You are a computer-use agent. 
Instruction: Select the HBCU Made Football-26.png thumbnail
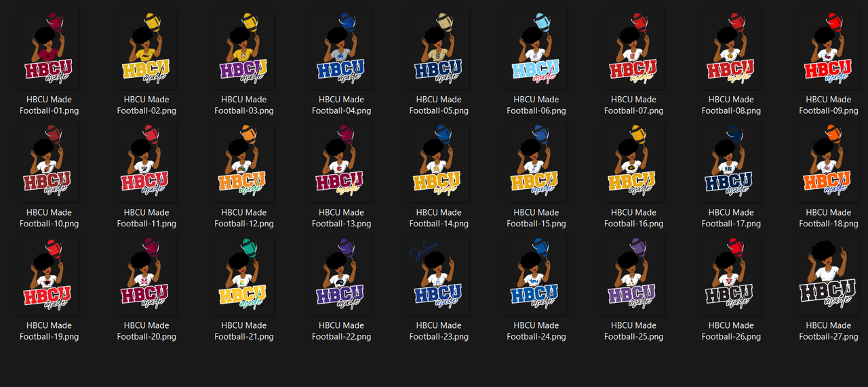coord(731,275)
